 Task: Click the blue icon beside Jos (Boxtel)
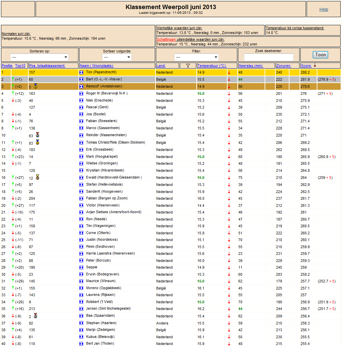[x=81, y=114]
